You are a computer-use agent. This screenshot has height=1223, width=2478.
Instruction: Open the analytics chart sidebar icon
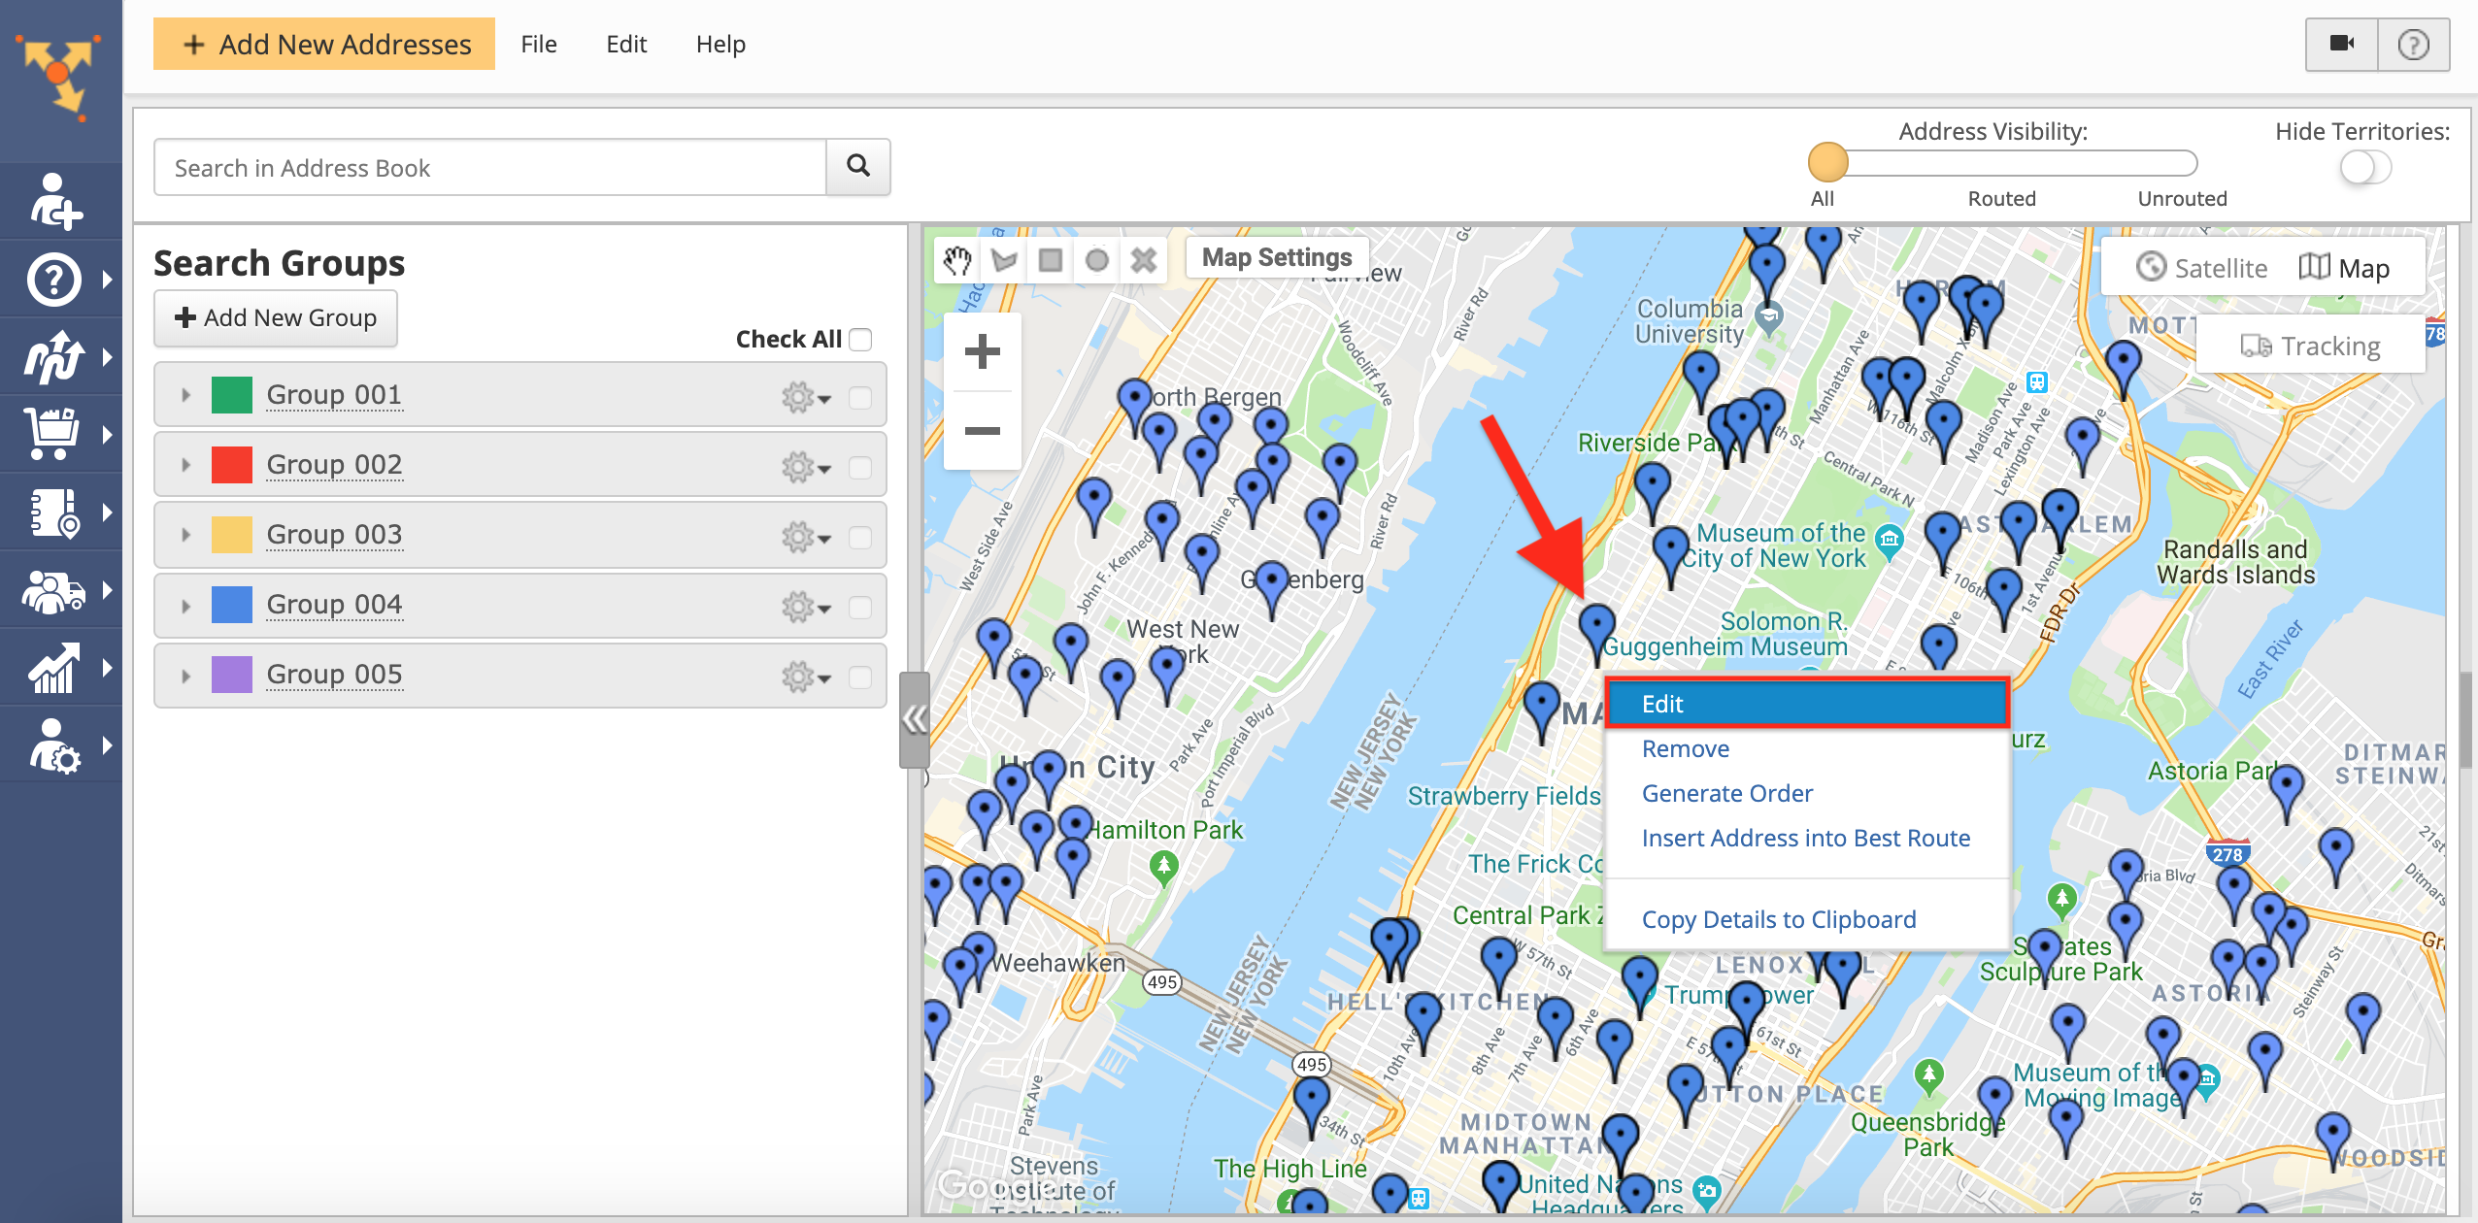54,668
